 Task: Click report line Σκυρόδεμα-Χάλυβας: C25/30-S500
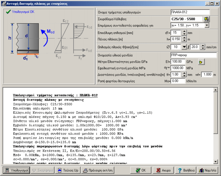pos(43,104)
